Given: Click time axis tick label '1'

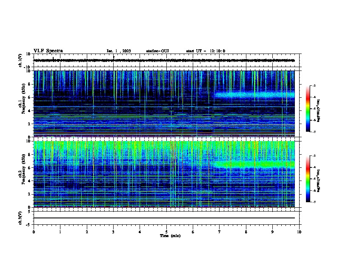Looking at the screenshot, I should (x=60, y=232).
